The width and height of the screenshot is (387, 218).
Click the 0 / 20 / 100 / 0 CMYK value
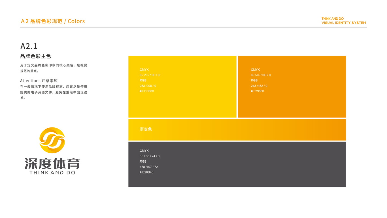click(x=150, y=75)
